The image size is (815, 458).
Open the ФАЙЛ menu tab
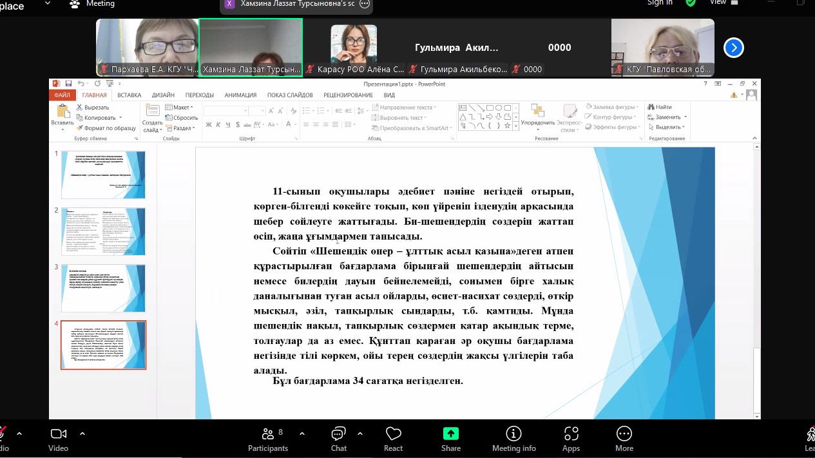coord(62,95)
